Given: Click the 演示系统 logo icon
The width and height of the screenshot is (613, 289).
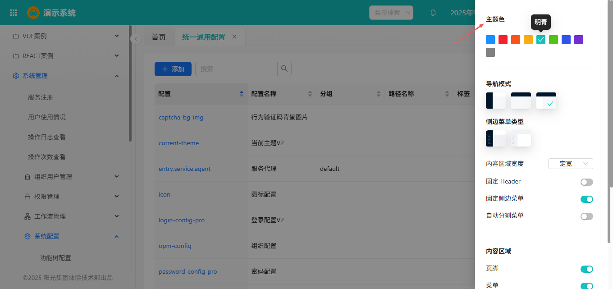Looking at the screenshot, I should coord(33,13).
